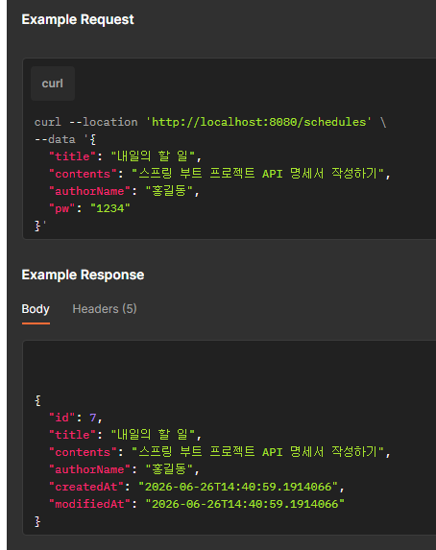Click the "id" key in response
Viewport: 436px width, 550px height.
61,418
